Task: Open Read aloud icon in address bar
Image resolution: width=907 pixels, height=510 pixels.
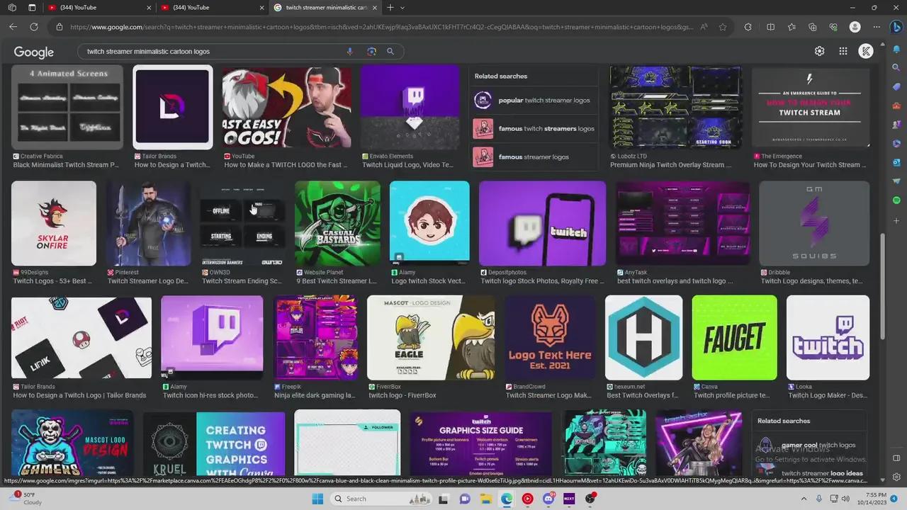Action: pyautogui.click(x=704, y=27)
